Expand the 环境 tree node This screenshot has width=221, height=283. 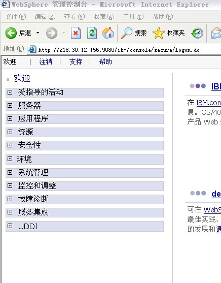(10, 159)
